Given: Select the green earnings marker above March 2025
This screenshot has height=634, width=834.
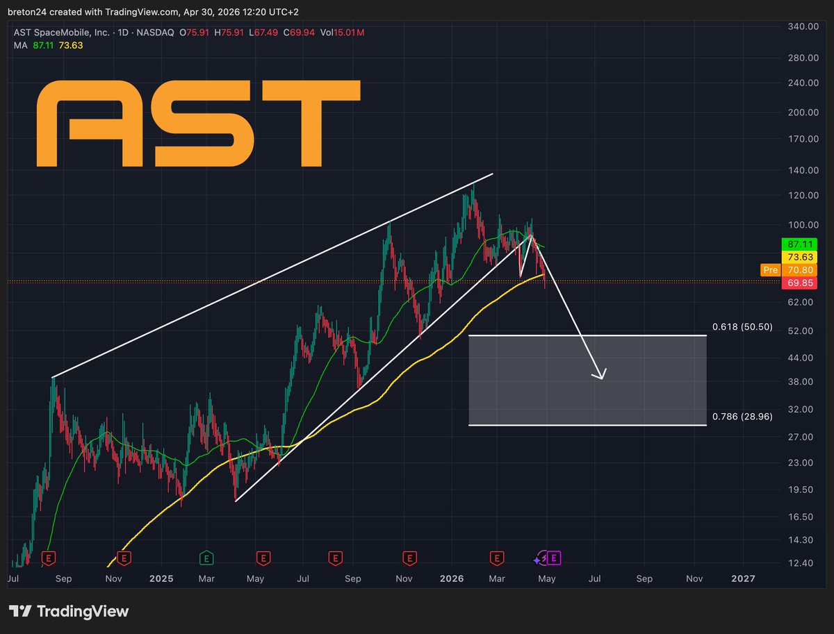Looking at the screenshot, I should (206, 558).
